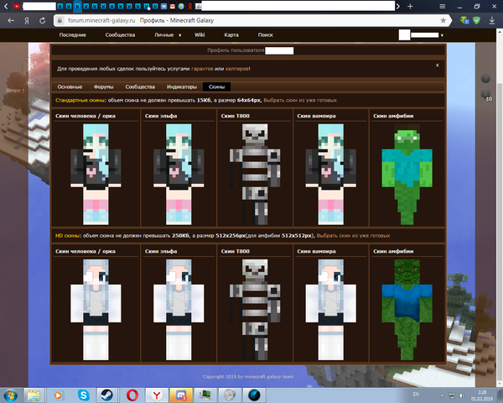This screenshot has height=403, width=503.
Task: Go back to the previous page
Action: coord(11,20)
